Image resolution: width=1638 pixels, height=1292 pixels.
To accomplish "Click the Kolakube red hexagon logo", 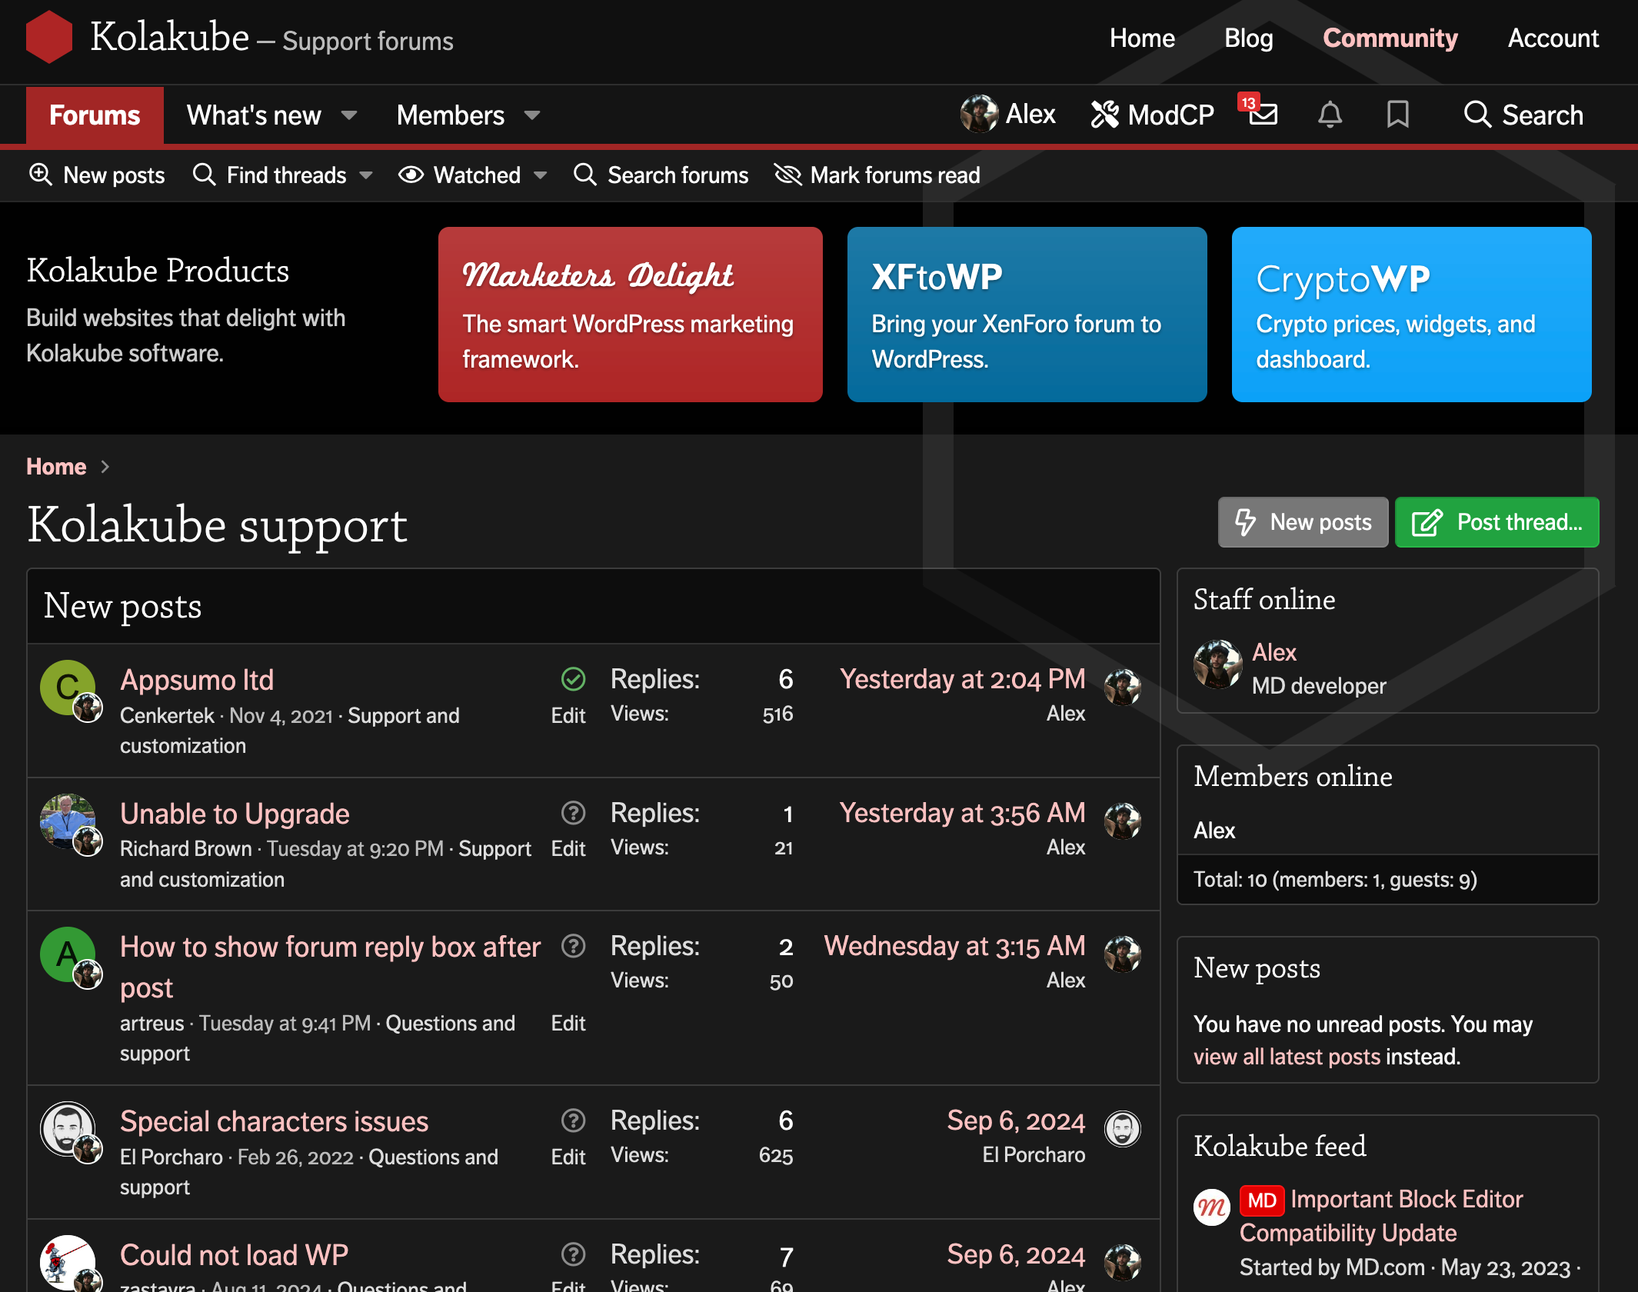I will (48, 37).
